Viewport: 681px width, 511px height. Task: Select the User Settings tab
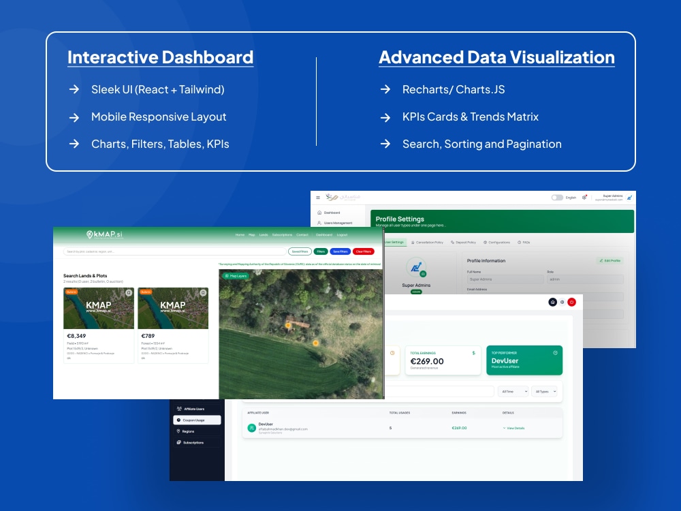[394, 242]
